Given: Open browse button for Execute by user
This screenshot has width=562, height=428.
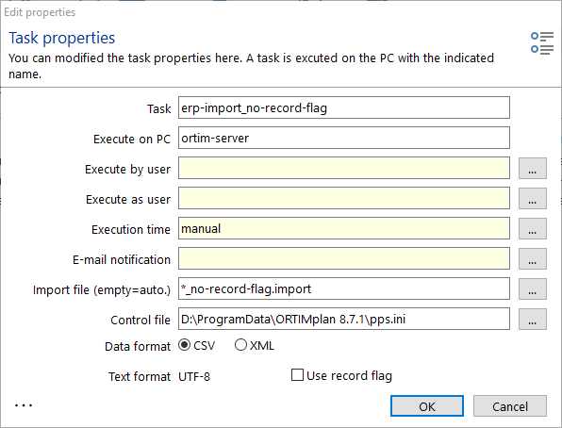Looking at the screenshot, I should (532, 168).
